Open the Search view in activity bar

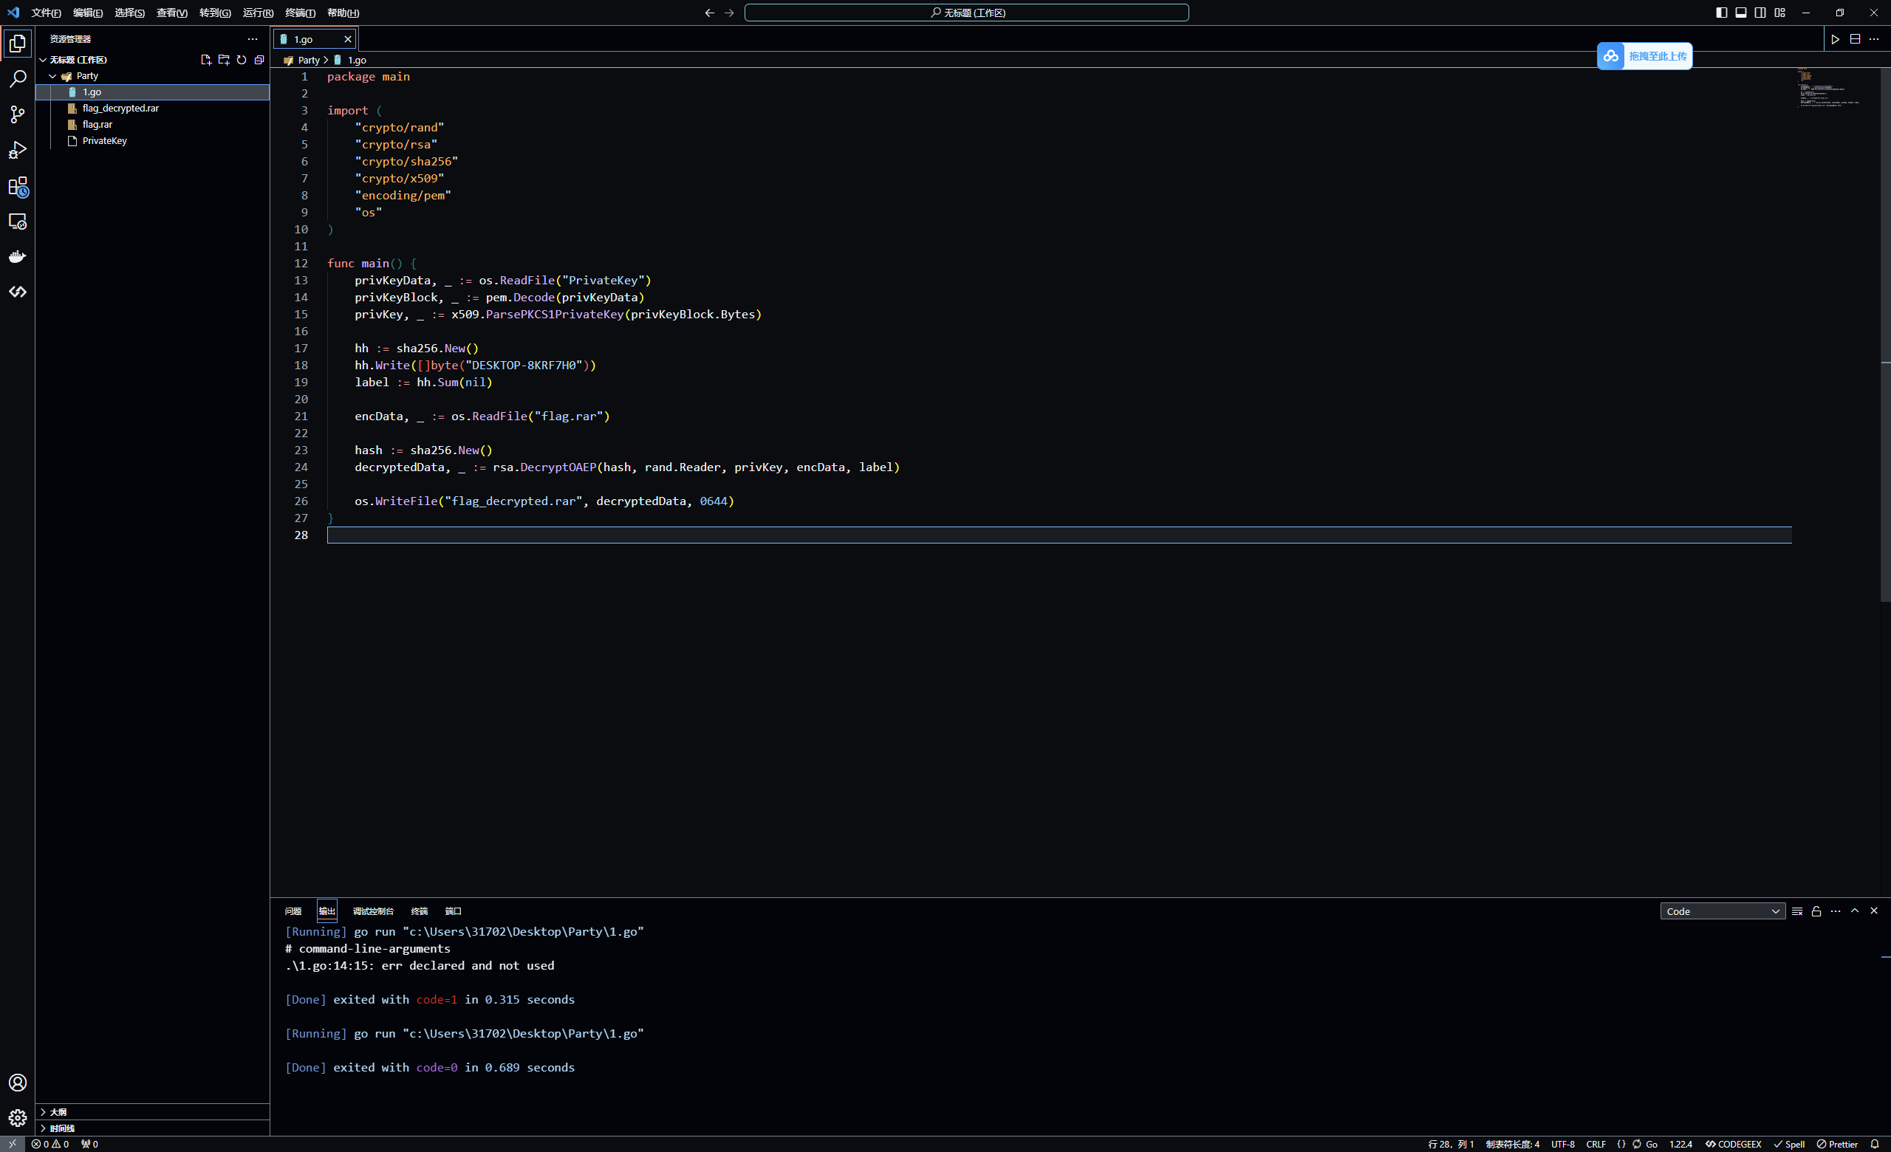[18, 79]
